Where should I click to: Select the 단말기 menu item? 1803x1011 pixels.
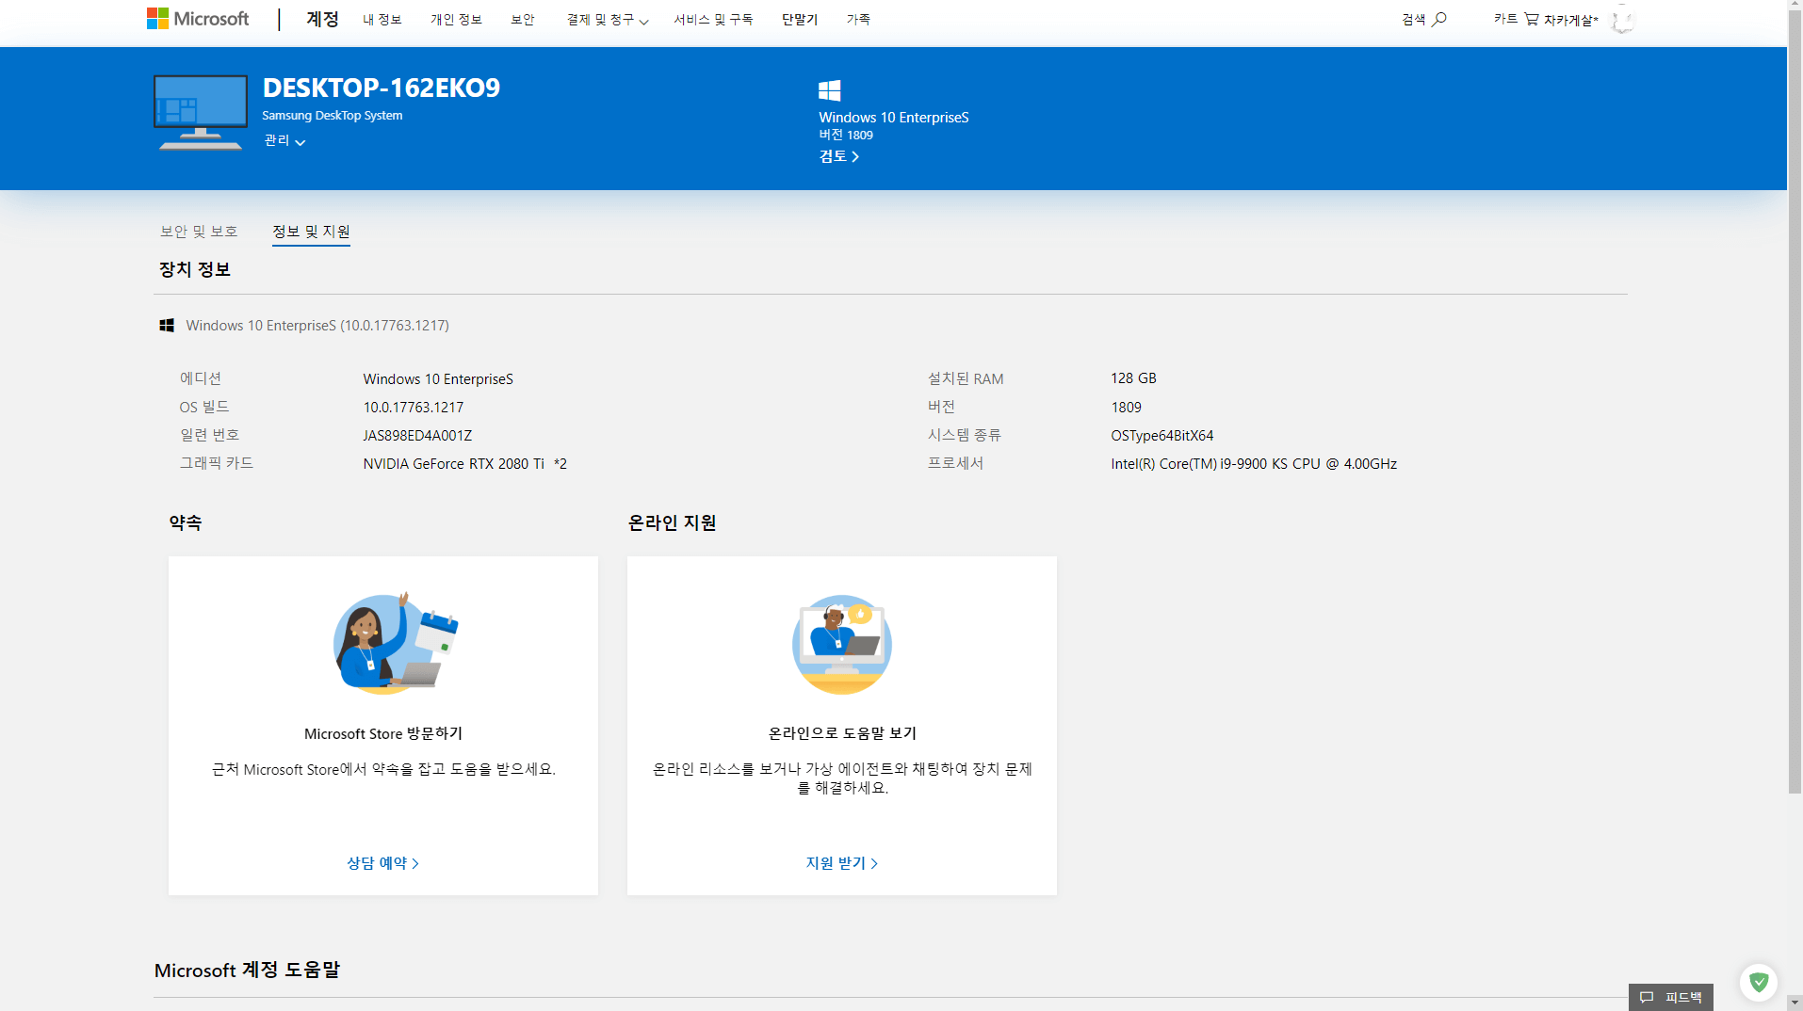click(x=799, y=20)
